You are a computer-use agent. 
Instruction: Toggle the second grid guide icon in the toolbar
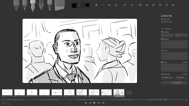[x=147, y=5]
